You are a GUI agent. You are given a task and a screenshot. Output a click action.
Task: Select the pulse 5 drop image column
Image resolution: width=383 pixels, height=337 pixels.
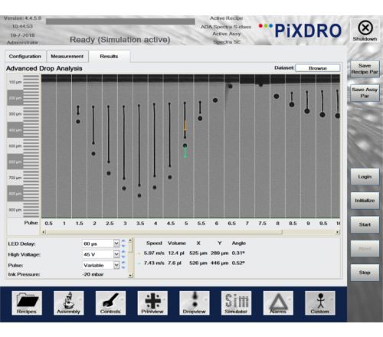(186, 146)
